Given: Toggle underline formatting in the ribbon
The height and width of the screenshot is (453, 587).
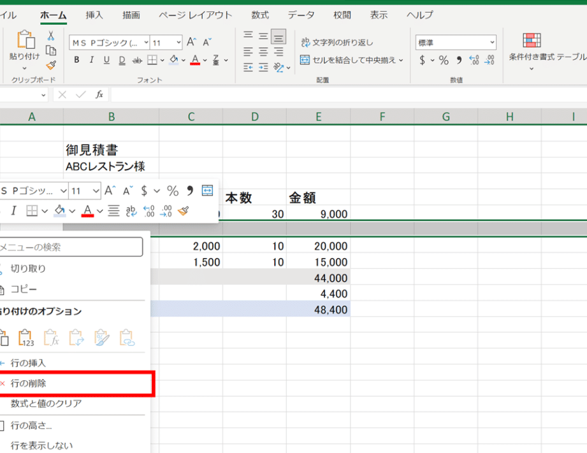Looking at the screenshot, I should tap(106, 61).
